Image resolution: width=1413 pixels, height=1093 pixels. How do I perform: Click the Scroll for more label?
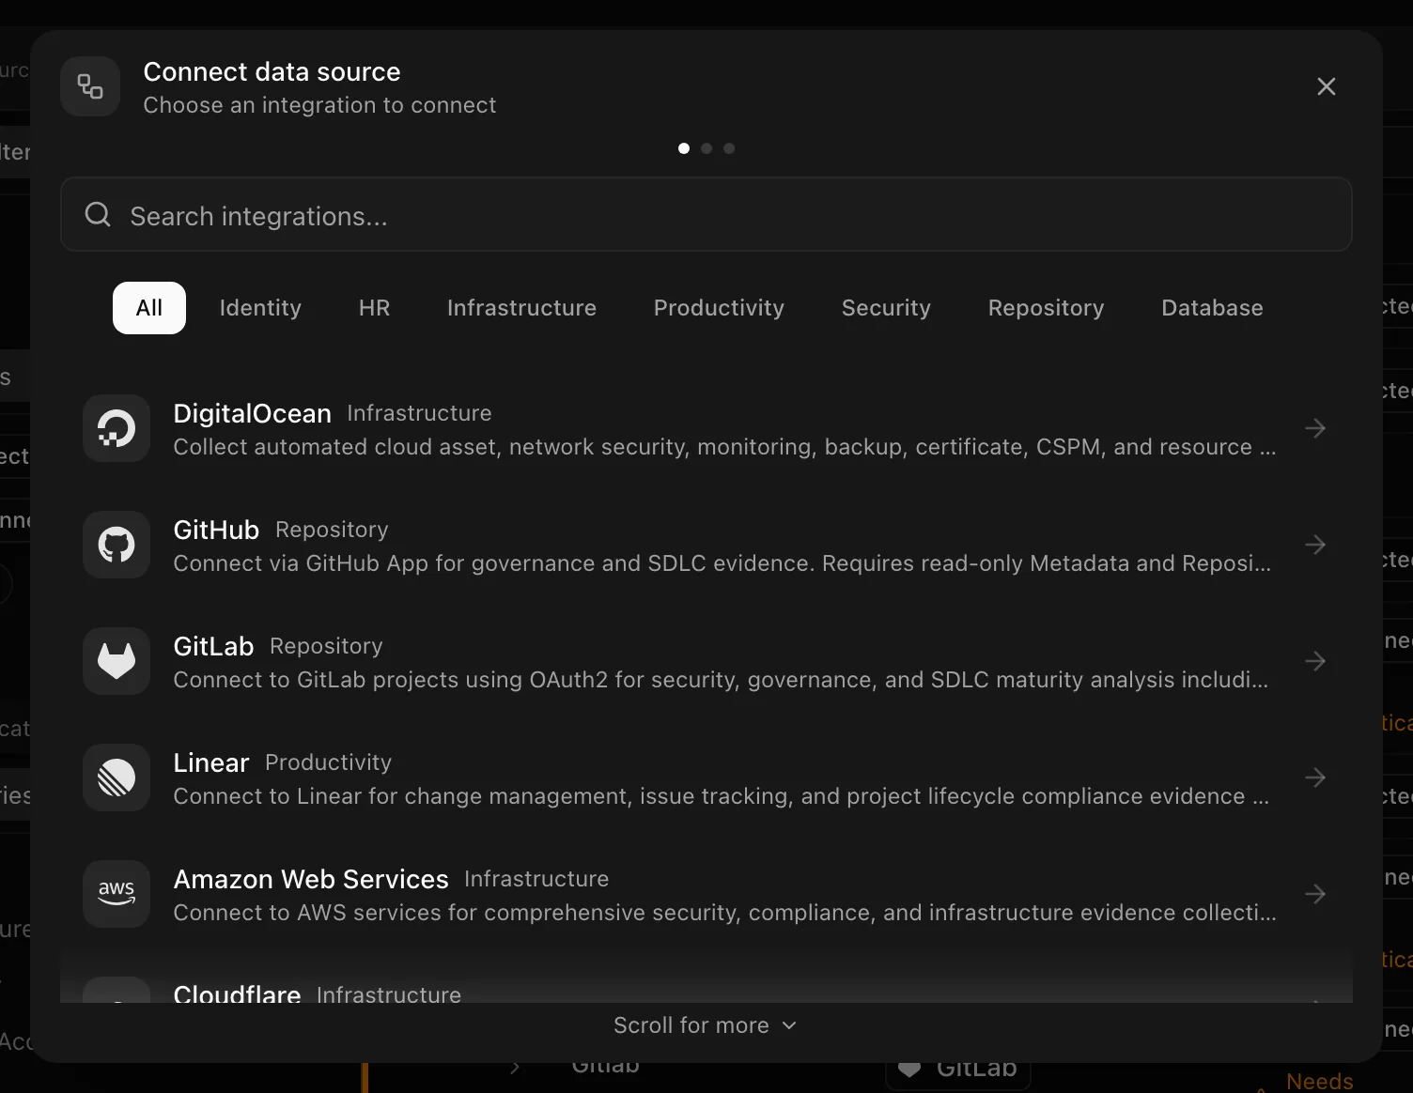pos(691,1025)
